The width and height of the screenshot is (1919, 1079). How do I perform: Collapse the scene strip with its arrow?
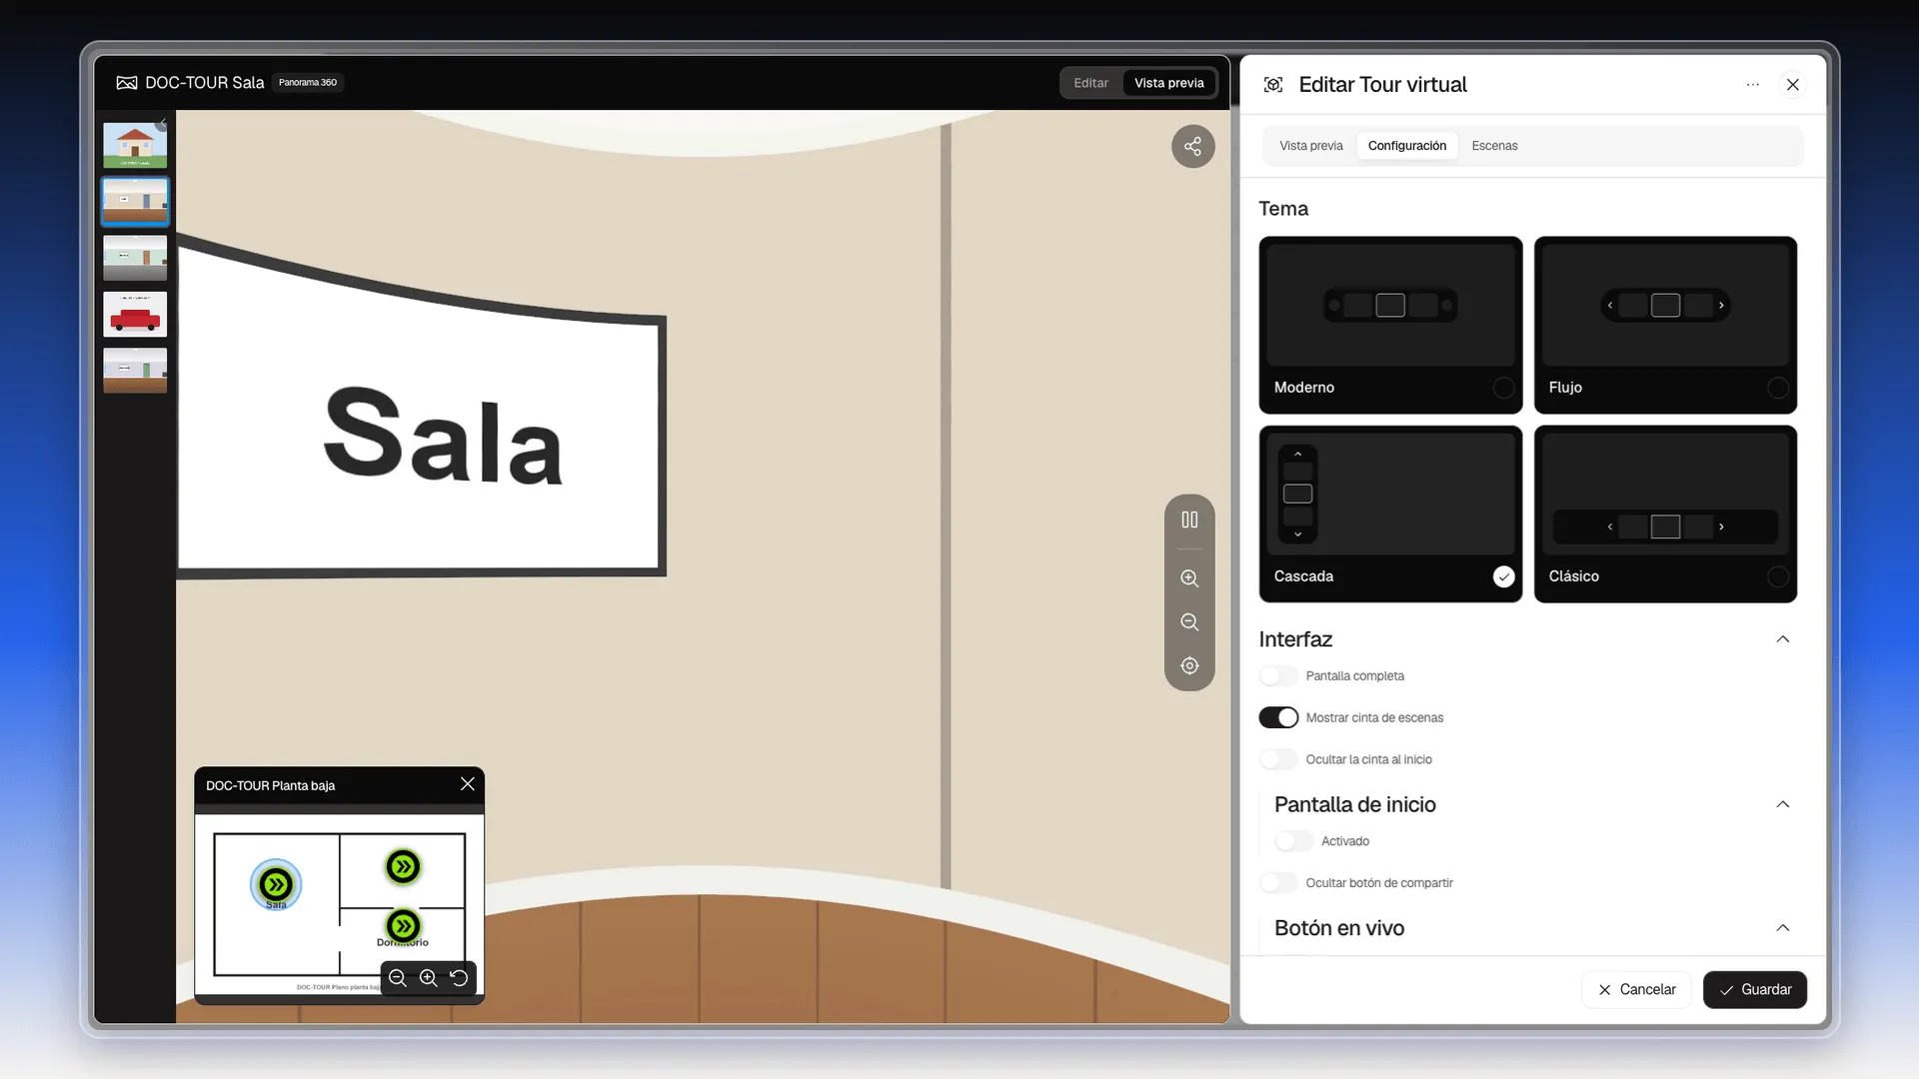[163, 124]
